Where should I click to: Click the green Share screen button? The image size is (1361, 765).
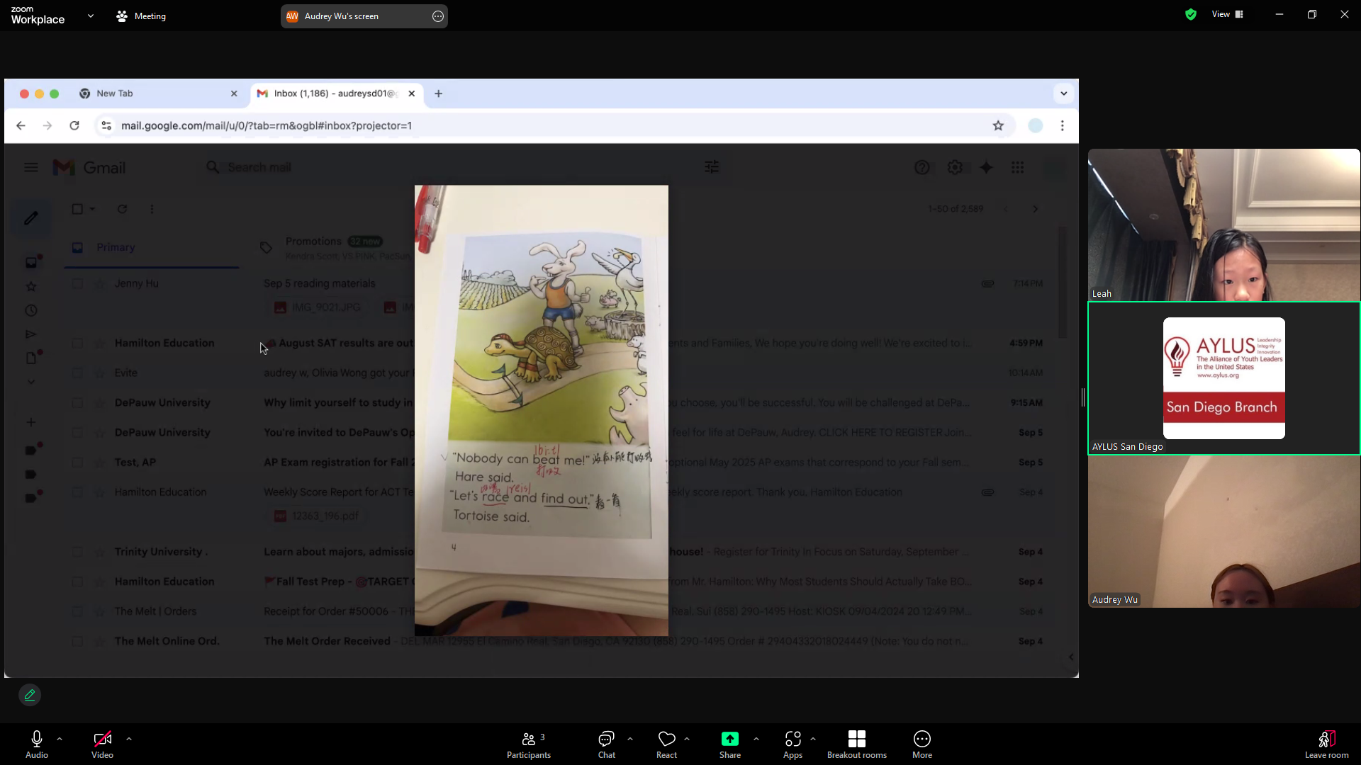730,744
